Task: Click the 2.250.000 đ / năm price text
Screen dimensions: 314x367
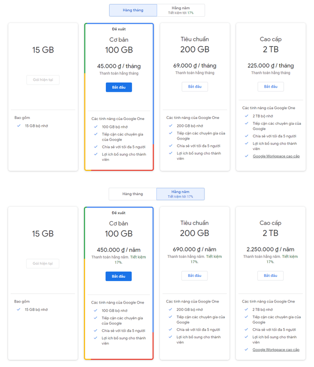Action: click(270, 250)
